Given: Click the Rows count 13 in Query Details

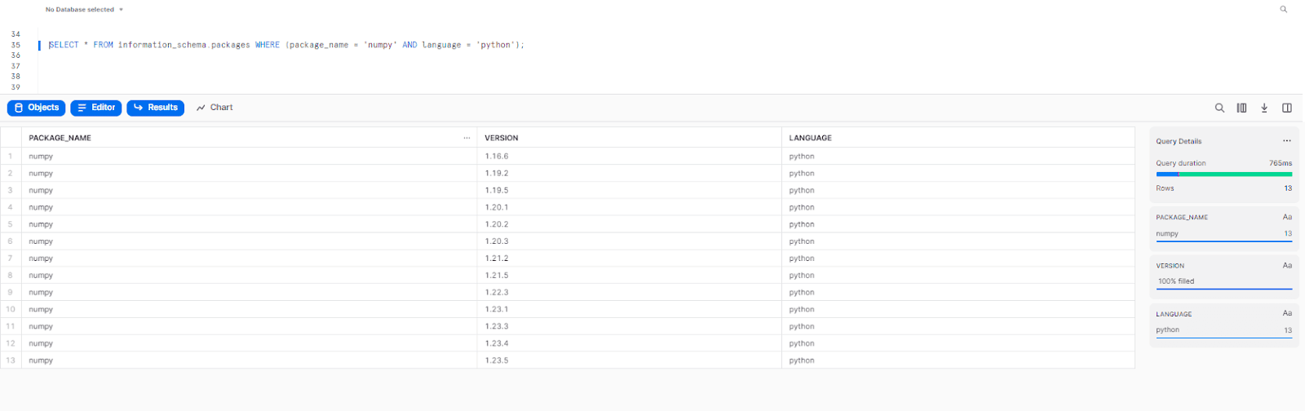Looking at the screenshot, I should pyautogui.click(x=1288, y=188).
